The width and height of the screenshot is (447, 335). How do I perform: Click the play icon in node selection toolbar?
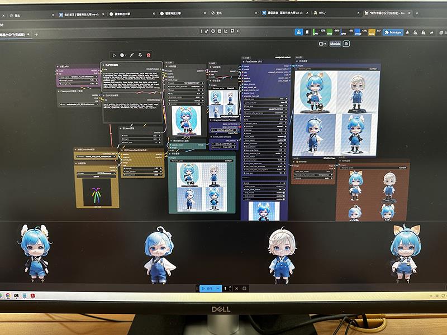point(114,55)
